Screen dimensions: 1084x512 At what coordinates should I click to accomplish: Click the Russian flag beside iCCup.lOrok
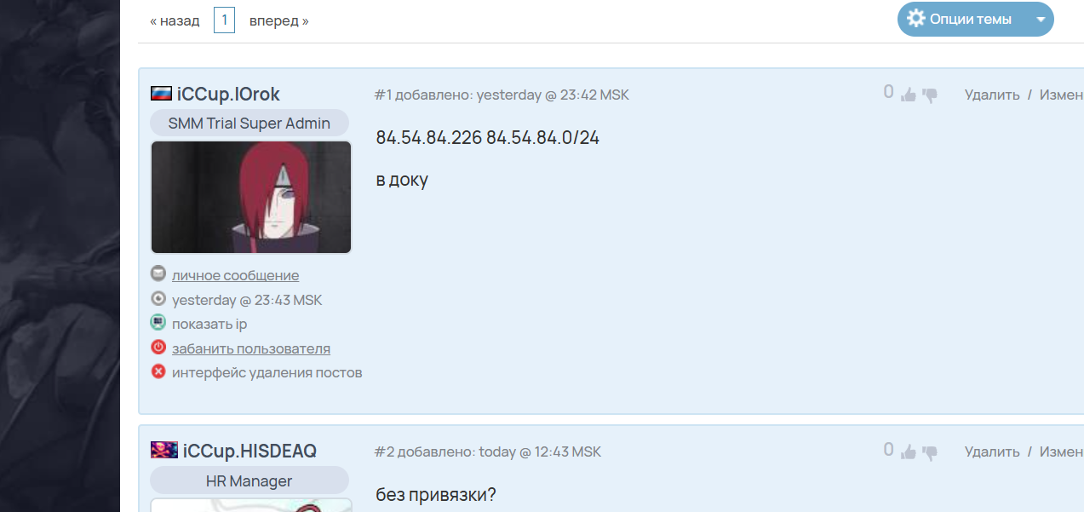[162, 94]
